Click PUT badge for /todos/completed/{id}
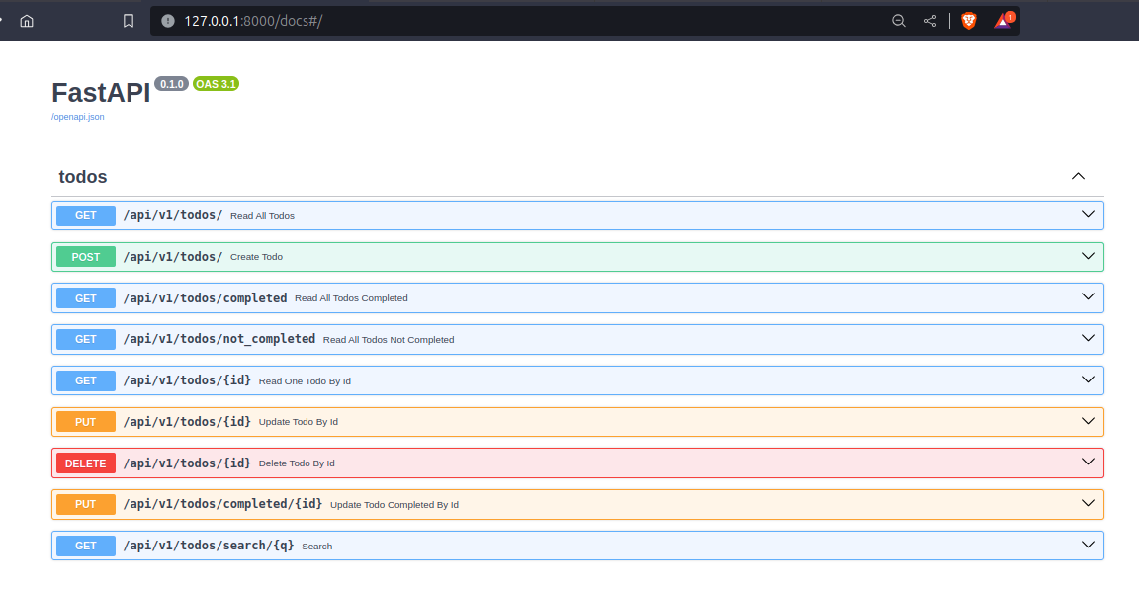 (86, 504)
